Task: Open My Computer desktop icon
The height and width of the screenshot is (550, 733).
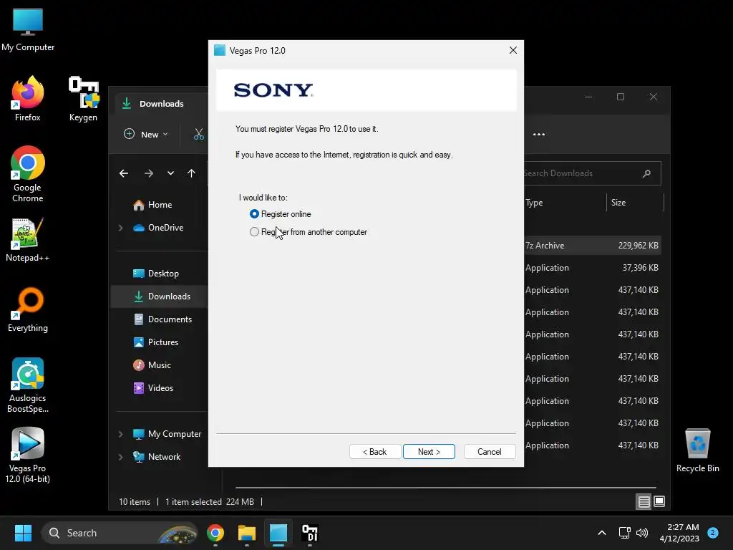Action: [x=28, y=29]
